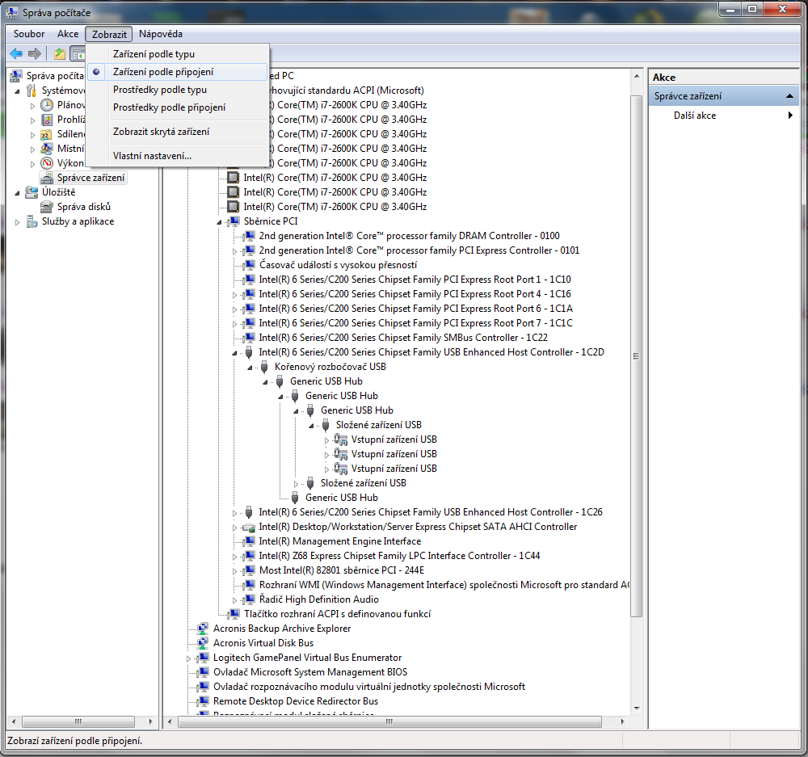Click the Kořenový rozbočovač USB plug icon
This screenshot has height=757, width=808.
264,367
